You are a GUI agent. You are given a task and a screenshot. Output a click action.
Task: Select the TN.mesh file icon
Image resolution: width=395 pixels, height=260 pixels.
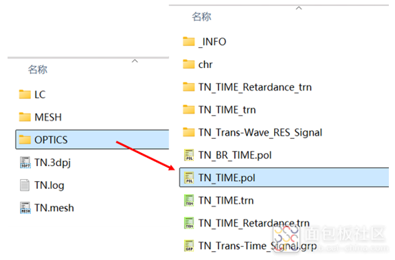25,208
